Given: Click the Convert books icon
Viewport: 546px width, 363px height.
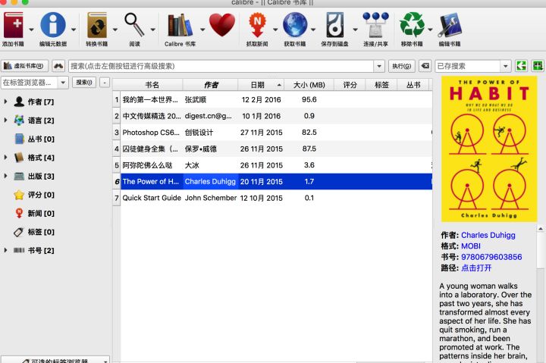Looking at the screenshot, I should point(97,25).
